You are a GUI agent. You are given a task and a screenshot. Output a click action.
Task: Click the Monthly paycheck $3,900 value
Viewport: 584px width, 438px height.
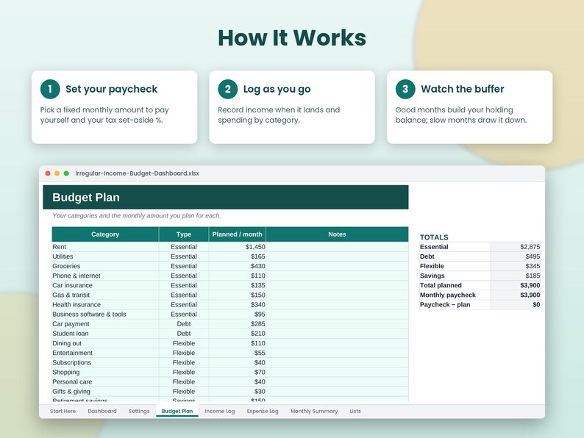pyautogui.click(x=516, y=295)
